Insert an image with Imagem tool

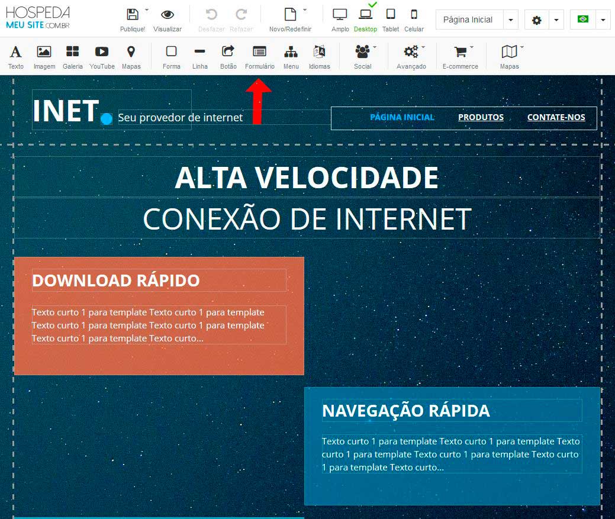click(x=44, y=57)
